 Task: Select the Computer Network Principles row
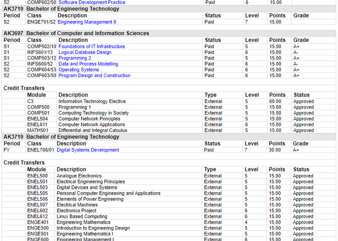(89, 119)
